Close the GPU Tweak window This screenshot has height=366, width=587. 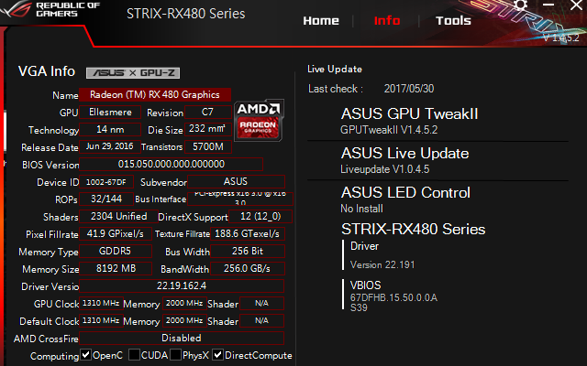577,5
